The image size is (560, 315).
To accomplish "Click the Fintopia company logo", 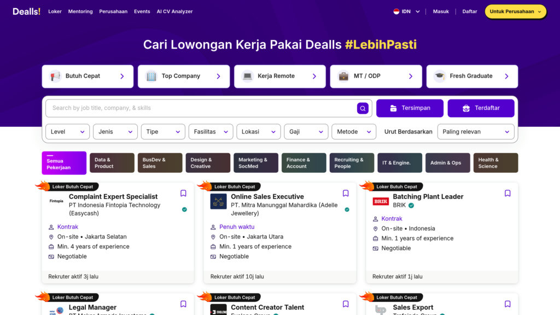I will click(56, 201).
